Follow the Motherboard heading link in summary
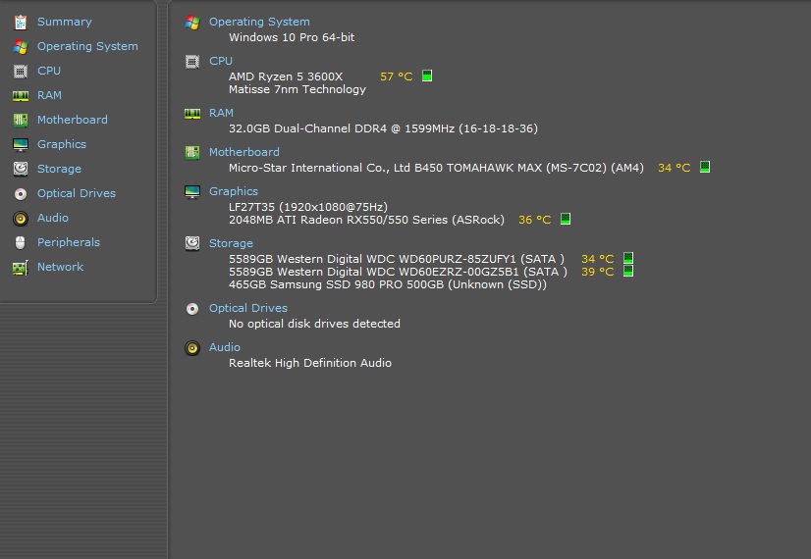Image resolution: width=811 pixels, height=559 pixels. (244, 152)
